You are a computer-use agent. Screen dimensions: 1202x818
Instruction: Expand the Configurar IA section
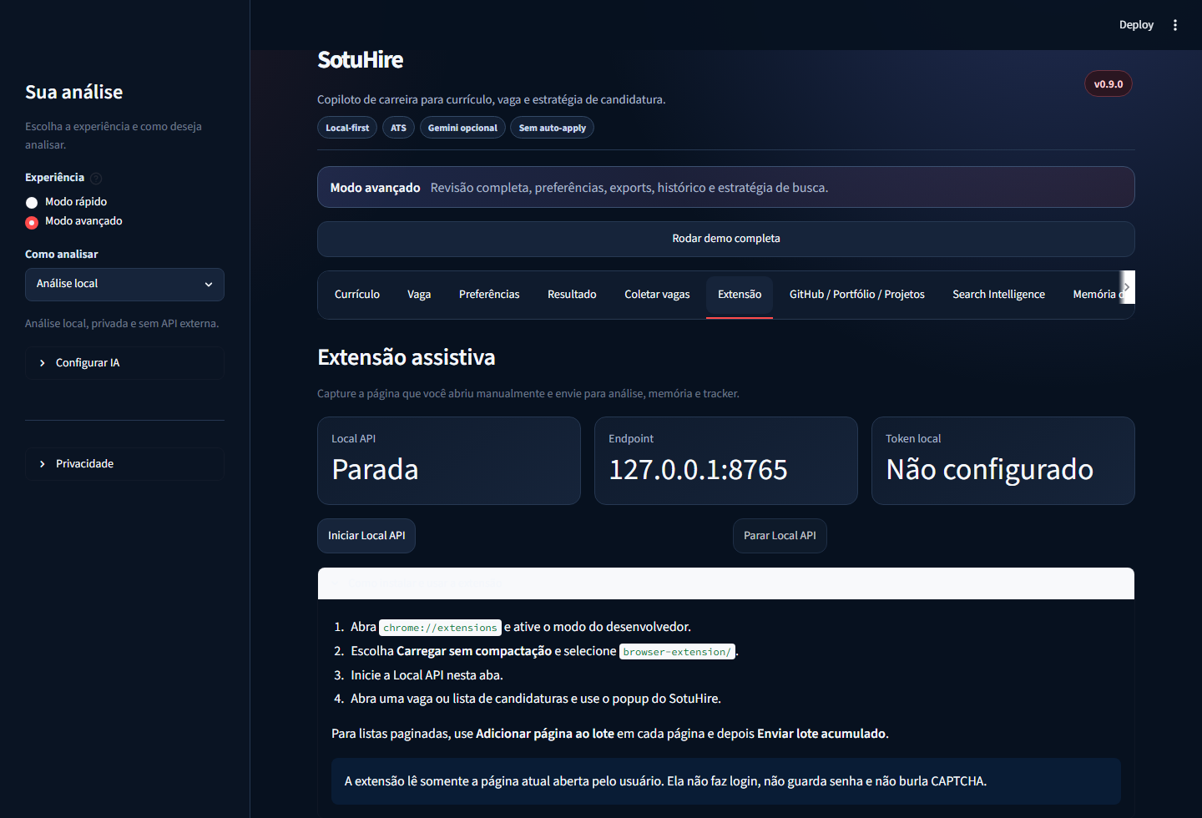(124, 363)
